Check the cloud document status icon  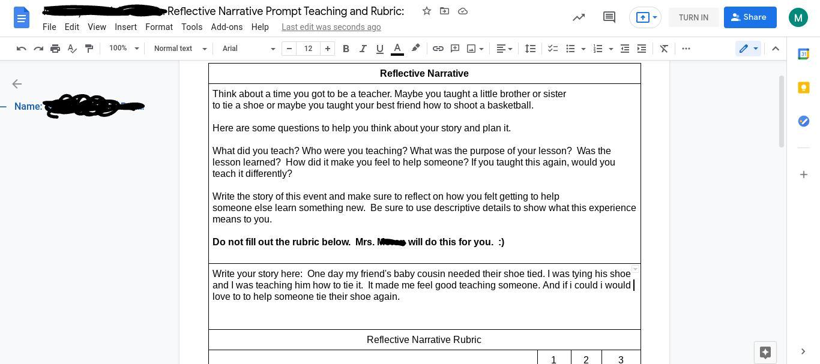463,11
